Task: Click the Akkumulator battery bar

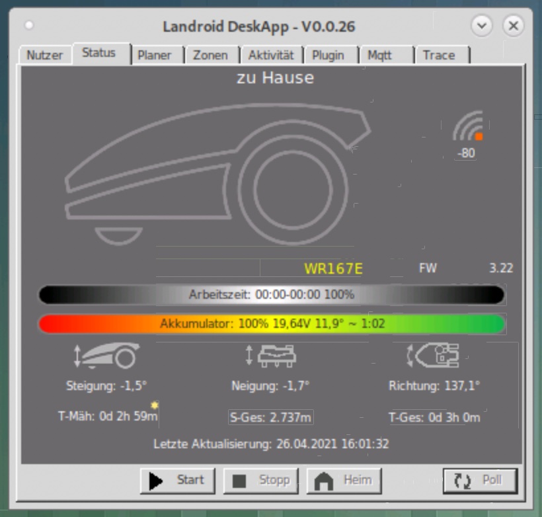Action: 272,324
